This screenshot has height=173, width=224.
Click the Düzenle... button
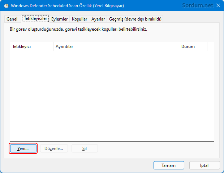pos(54,148)
